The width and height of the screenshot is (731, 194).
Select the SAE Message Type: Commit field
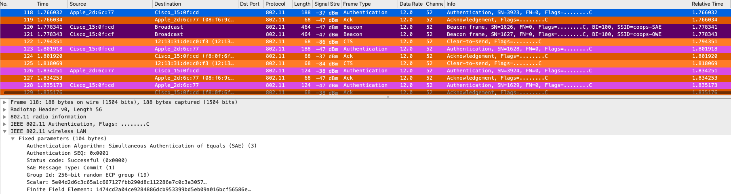tap(70, 168)
